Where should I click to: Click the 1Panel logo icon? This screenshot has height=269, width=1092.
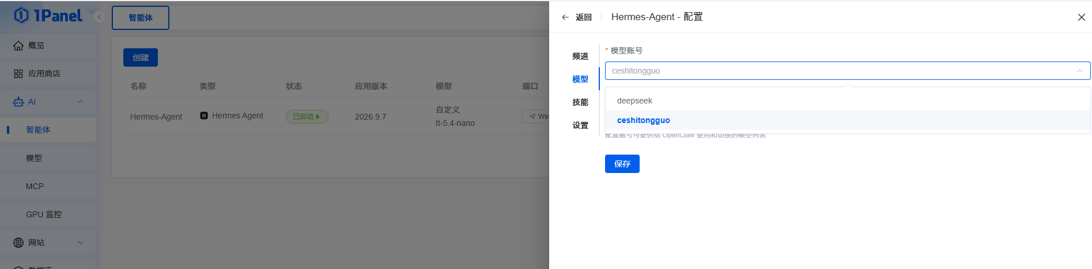(21, 16)
